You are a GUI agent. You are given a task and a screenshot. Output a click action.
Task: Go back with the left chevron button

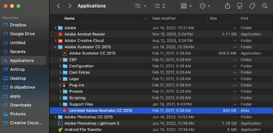pyautogui.click(x=58, y=6)
